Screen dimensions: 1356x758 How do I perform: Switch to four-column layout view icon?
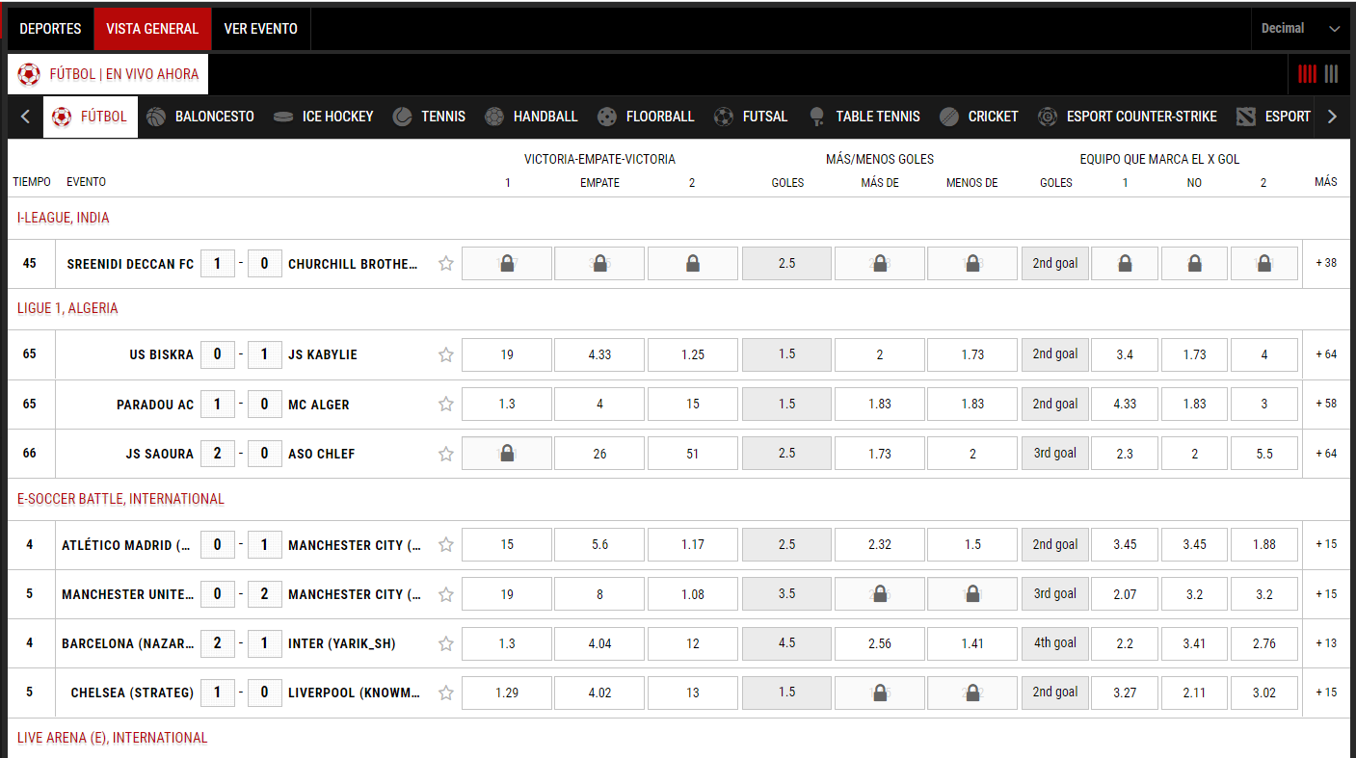coord(1307,74)
